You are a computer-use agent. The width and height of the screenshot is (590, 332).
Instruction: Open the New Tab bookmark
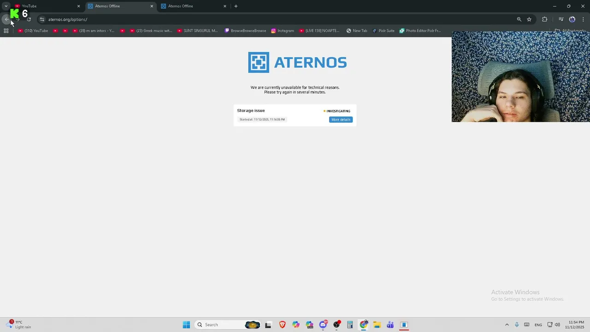pos(357,31)
